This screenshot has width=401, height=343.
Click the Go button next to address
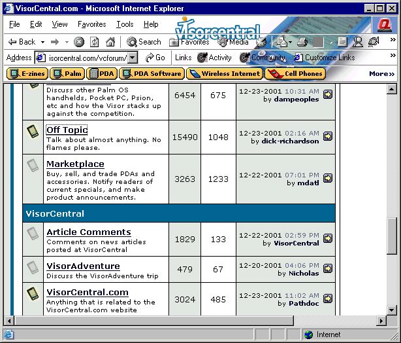point(155,58)
